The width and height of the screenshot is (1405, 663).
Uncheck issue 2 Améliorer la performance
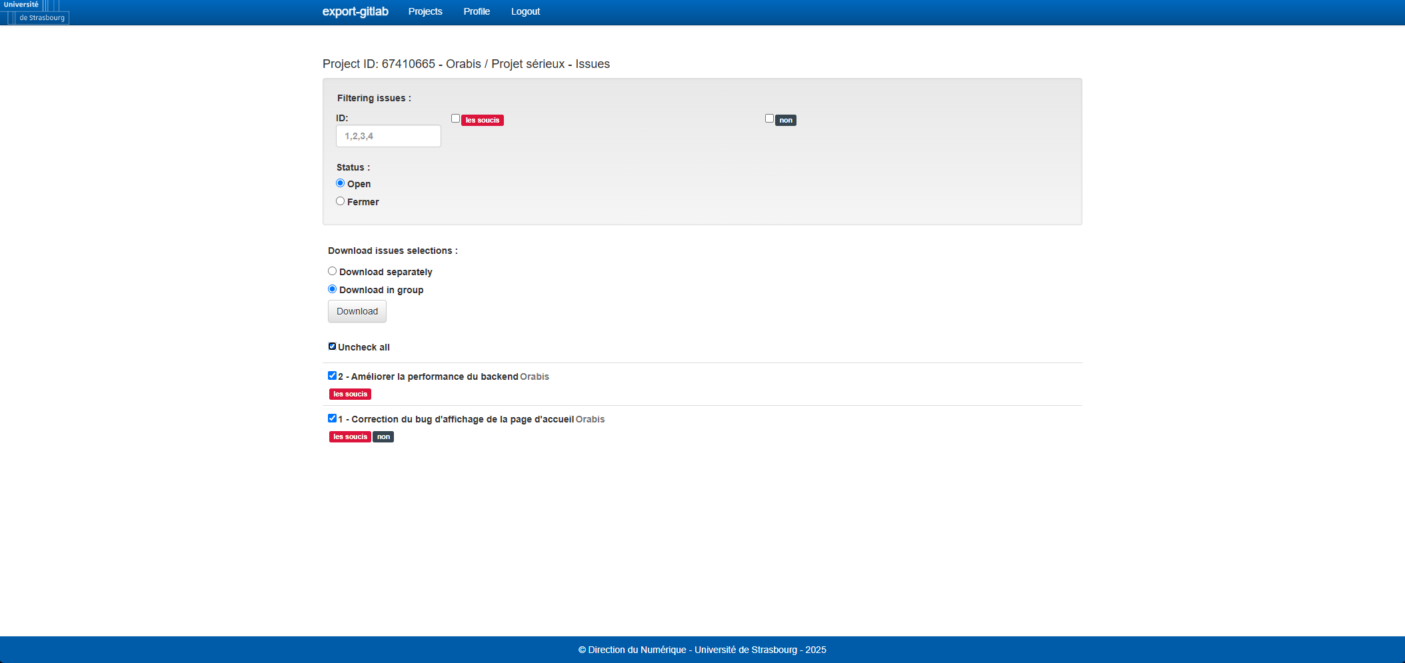(332, 376)
